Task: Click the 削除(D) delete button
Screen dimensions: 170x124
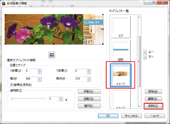Action: pyautogui.click(x=153, y=106)
